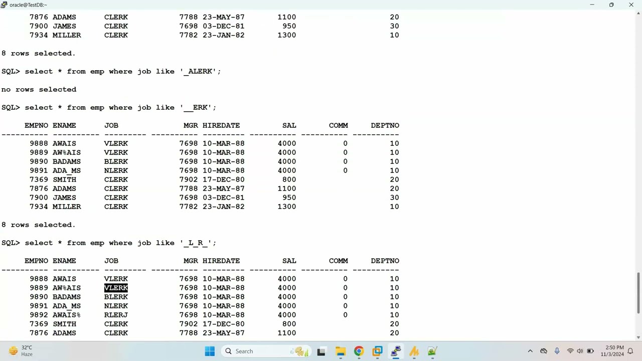Open File Explorer from the taskbar
Viewport: 642px width, 361px height.
[x=340, y=351]
